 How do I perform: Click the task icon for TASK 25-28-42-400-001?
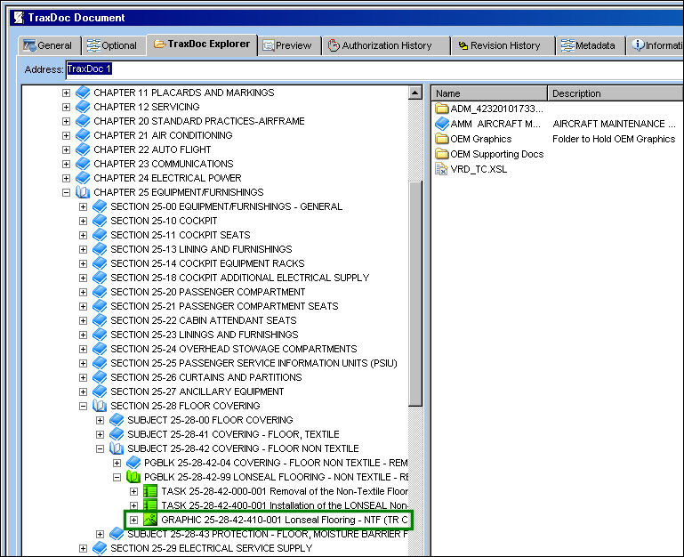click(150, 505)
